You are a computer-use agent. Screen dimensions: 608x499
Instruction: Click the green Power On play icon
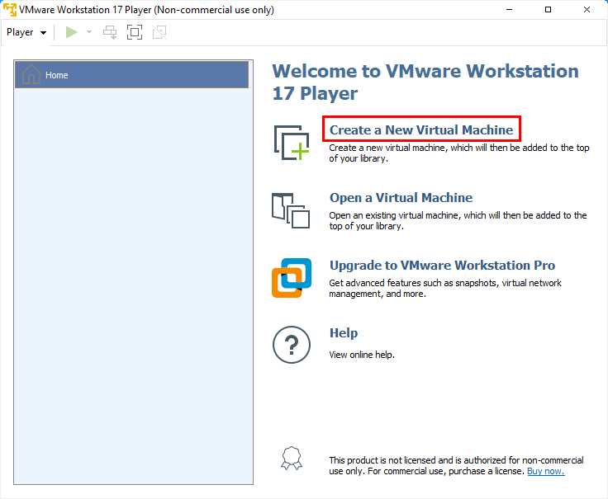[x=71, y=32]
